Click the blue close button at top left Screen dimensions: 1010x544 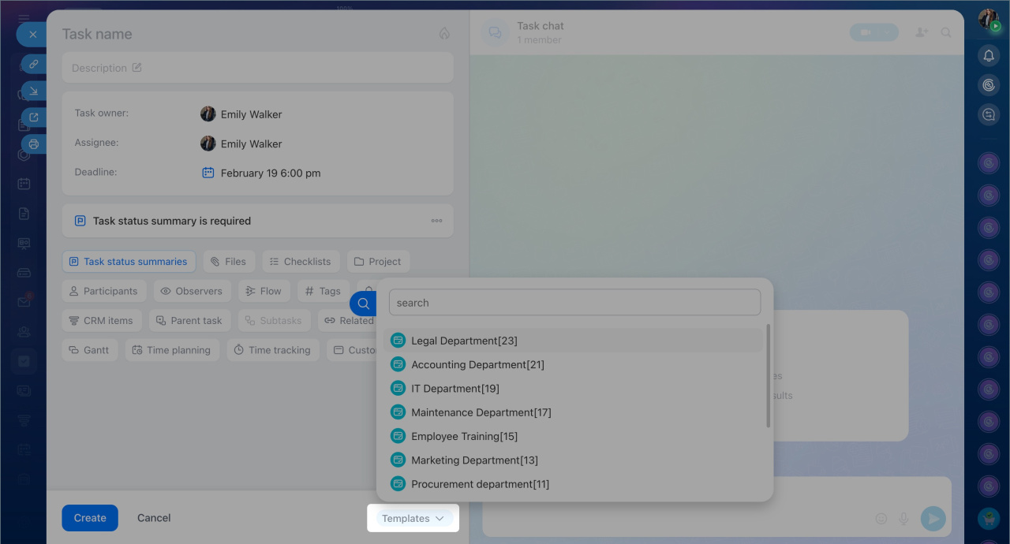[32, 35]
